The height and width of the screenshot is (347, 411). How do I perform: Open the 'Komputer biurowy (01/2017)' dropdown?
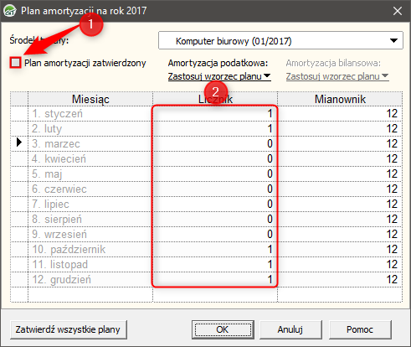tap(280, 40)
